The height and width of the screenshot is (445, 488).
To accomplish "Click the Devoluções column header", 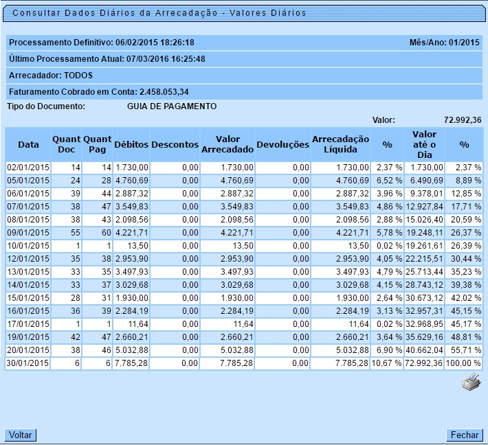I will point(282,145).
